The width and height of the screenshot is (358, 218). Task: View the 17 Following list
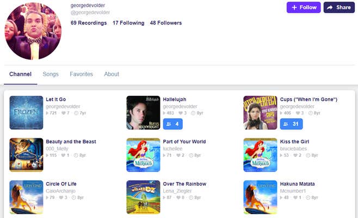click(x=128, y=23)
